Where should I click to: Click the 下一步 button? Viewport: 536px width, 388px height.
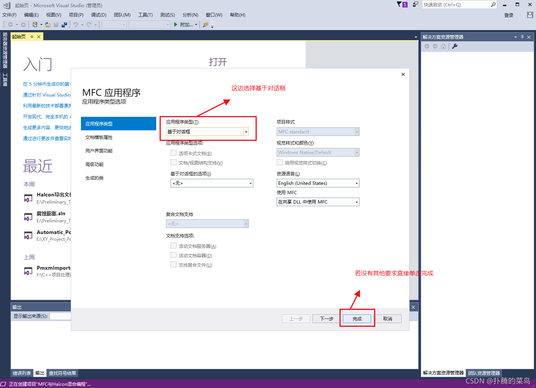point(326,319)
